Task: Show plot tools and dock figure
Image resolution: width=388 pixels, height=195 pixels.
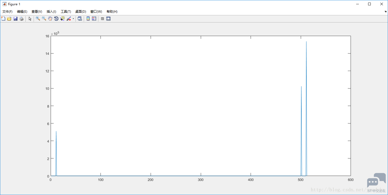Action: coord(108,19)
